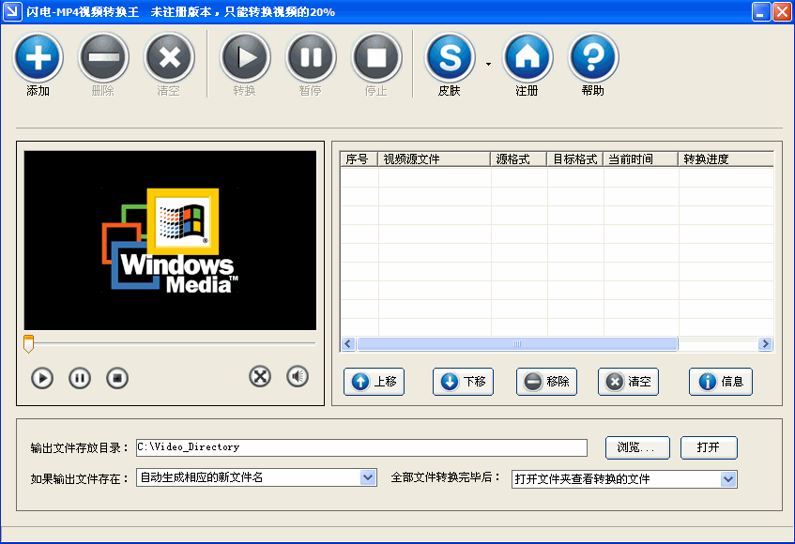The width and height of the screenshot is (795, 544).
Task: Click the blue plus 添加 (add) icon
Action: (x=38, y=57)
